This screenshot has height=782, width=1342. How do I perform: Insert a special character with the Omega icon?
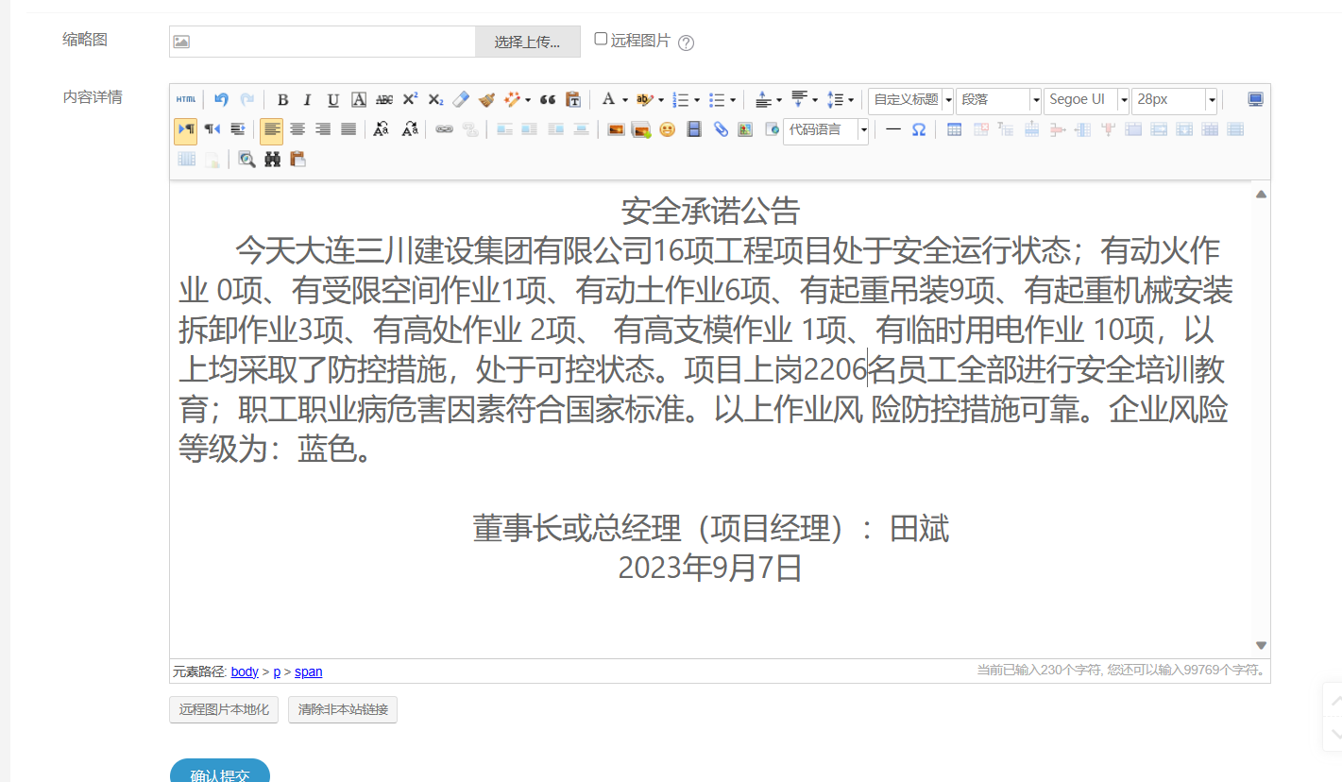[x=918, y=129]
